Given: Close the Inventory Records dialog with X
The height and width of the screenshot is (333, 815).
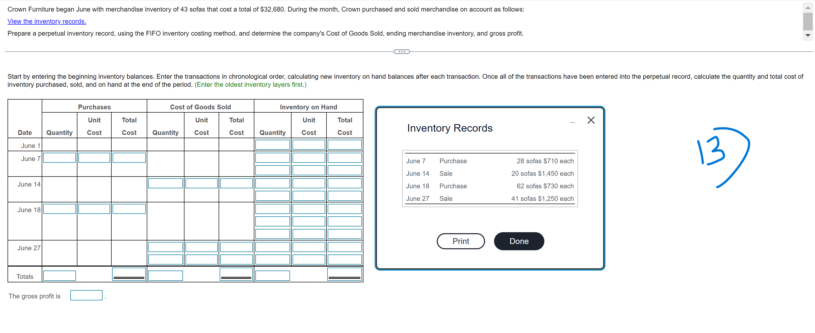Looking at the screenshot, I should 591,120.
